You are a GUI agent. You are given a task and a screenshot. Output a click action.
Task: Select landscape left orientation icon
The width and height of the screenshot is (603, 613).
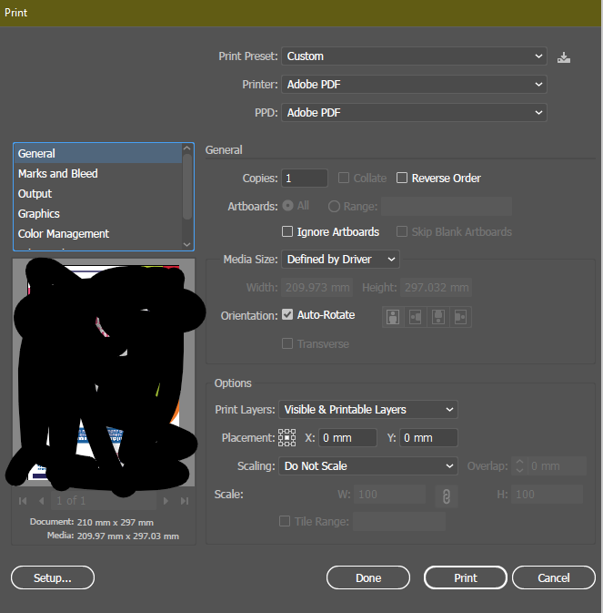pos(416,317)
